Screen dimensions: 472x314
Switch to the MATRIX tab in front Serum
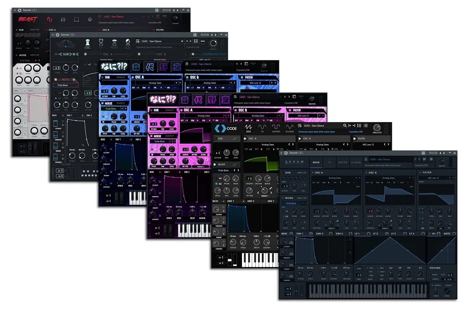[343, 162]
